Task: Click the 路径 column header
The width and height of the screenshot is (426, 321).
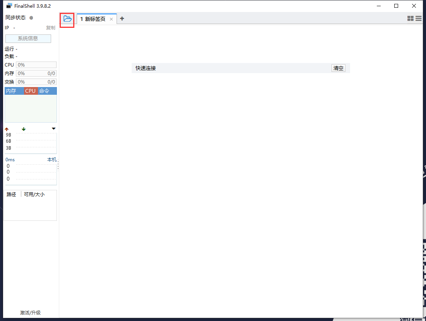Action: [11, 194]
